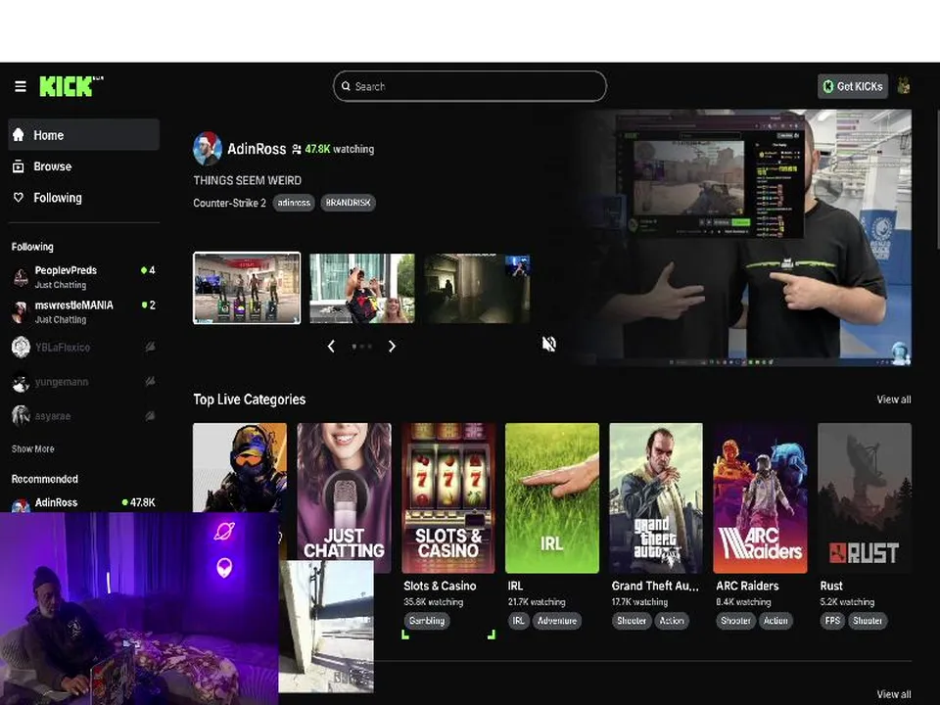Click Shooter tag under Rust
This screenshot has width=940, height=705.
point(868,621)
